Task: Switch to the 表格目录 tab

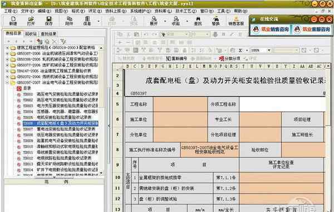Action: (13, 33)
